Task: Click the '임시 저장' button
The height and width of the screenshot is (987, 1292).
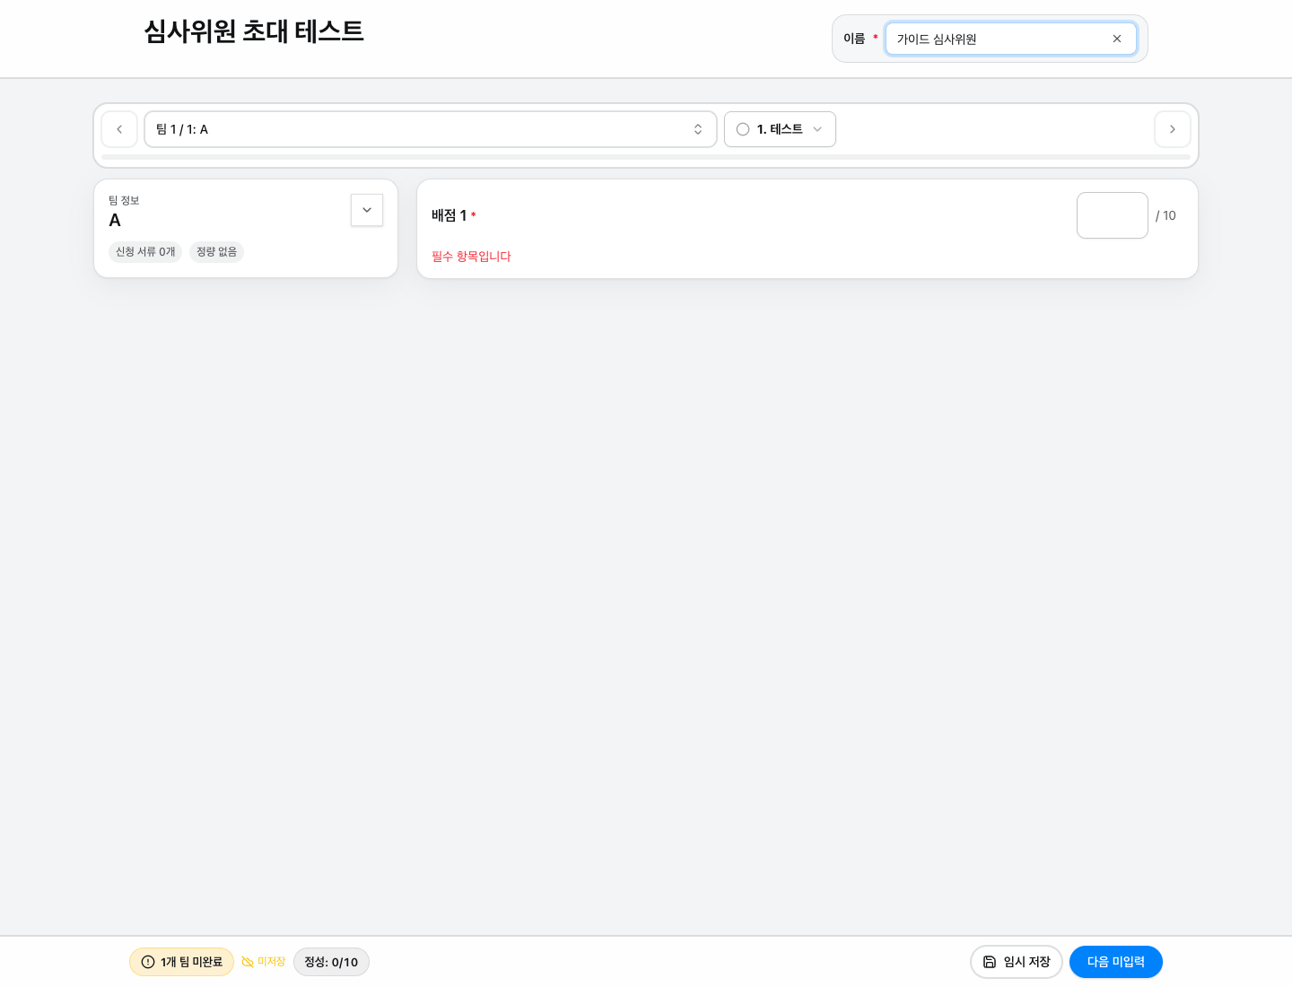Action: pos(1017,962)
